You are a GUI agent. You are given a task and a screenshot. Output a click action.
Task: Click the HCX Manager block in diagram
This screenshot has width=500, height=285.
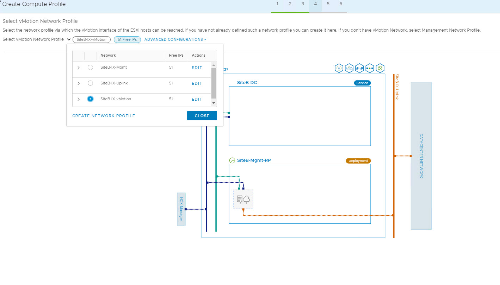tap(181, 209)
